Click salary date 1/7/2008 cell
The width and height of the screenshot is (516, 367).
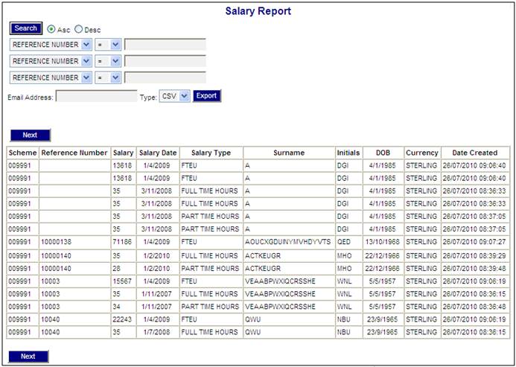click(x=158, y=333)
